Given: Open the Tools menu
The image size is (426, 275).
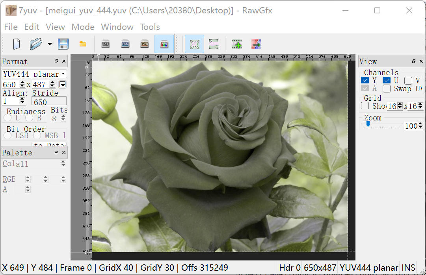Looking at the screenshot, I should tap(150, 27).
